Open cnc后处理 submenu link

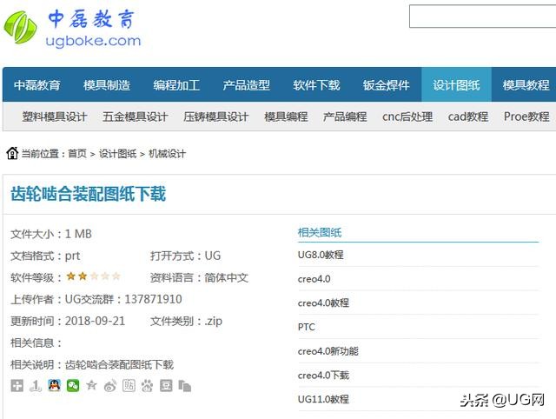coord(407,116)
